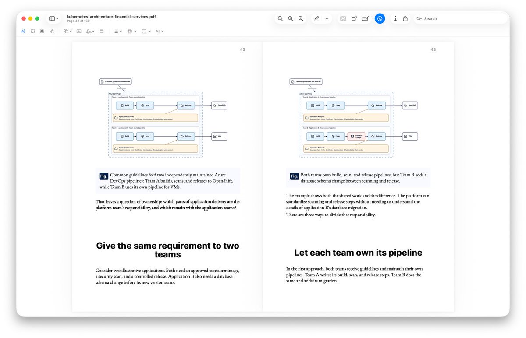Image resolution: width=526 pixels, height=338 pixels.
Task: Click paragraph starting 'In the first approach'
Action: (x=354, y=275)
